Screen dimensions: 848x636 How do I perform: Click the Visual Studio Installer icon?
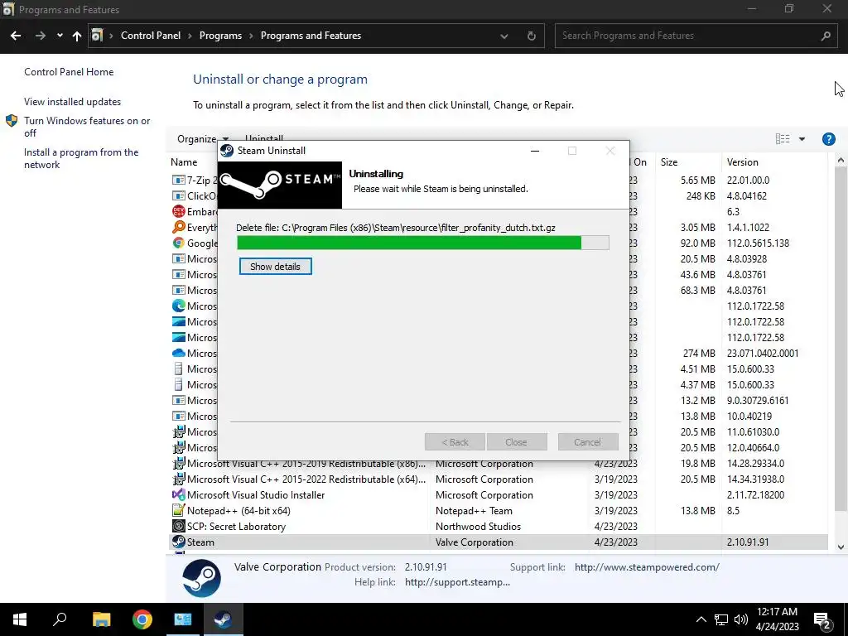click(x=178, y=495)
